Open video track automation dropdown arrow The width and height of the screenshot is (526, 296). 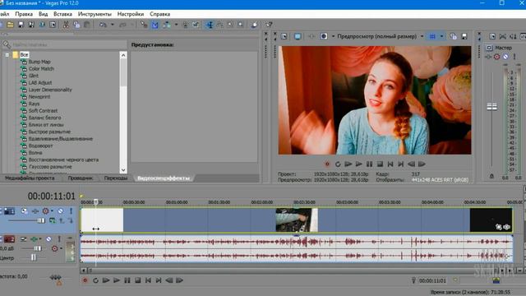pyautogui.click(x=52, y=211)
